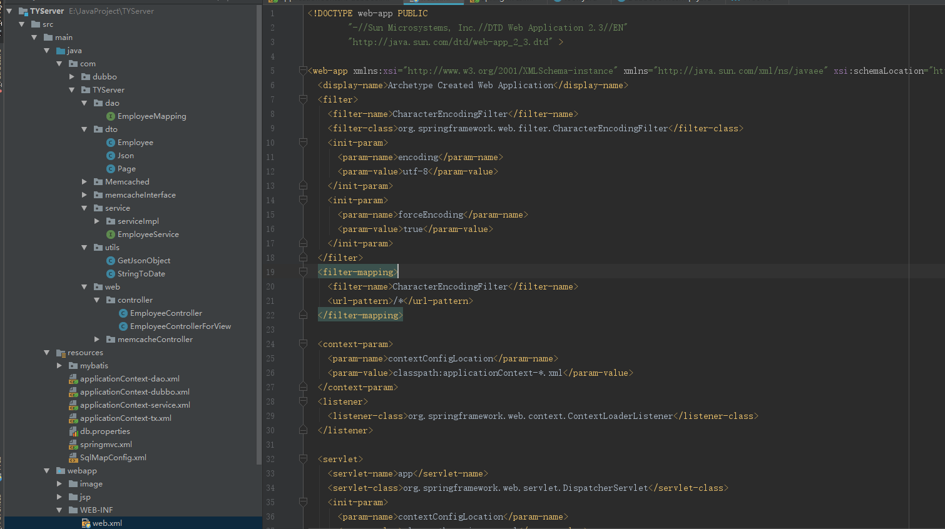Select the TYServer package under com
The height and width of the screenshot is (529, 945).
click(108, 90)
